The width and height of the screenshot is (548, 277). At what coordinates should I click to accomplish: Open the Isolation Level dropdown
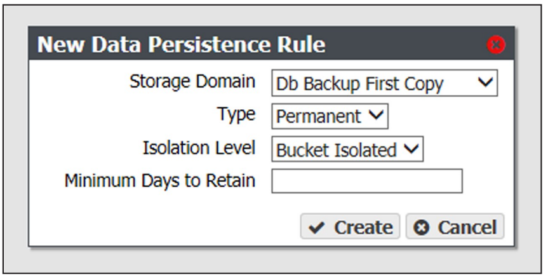click(347, 149)
